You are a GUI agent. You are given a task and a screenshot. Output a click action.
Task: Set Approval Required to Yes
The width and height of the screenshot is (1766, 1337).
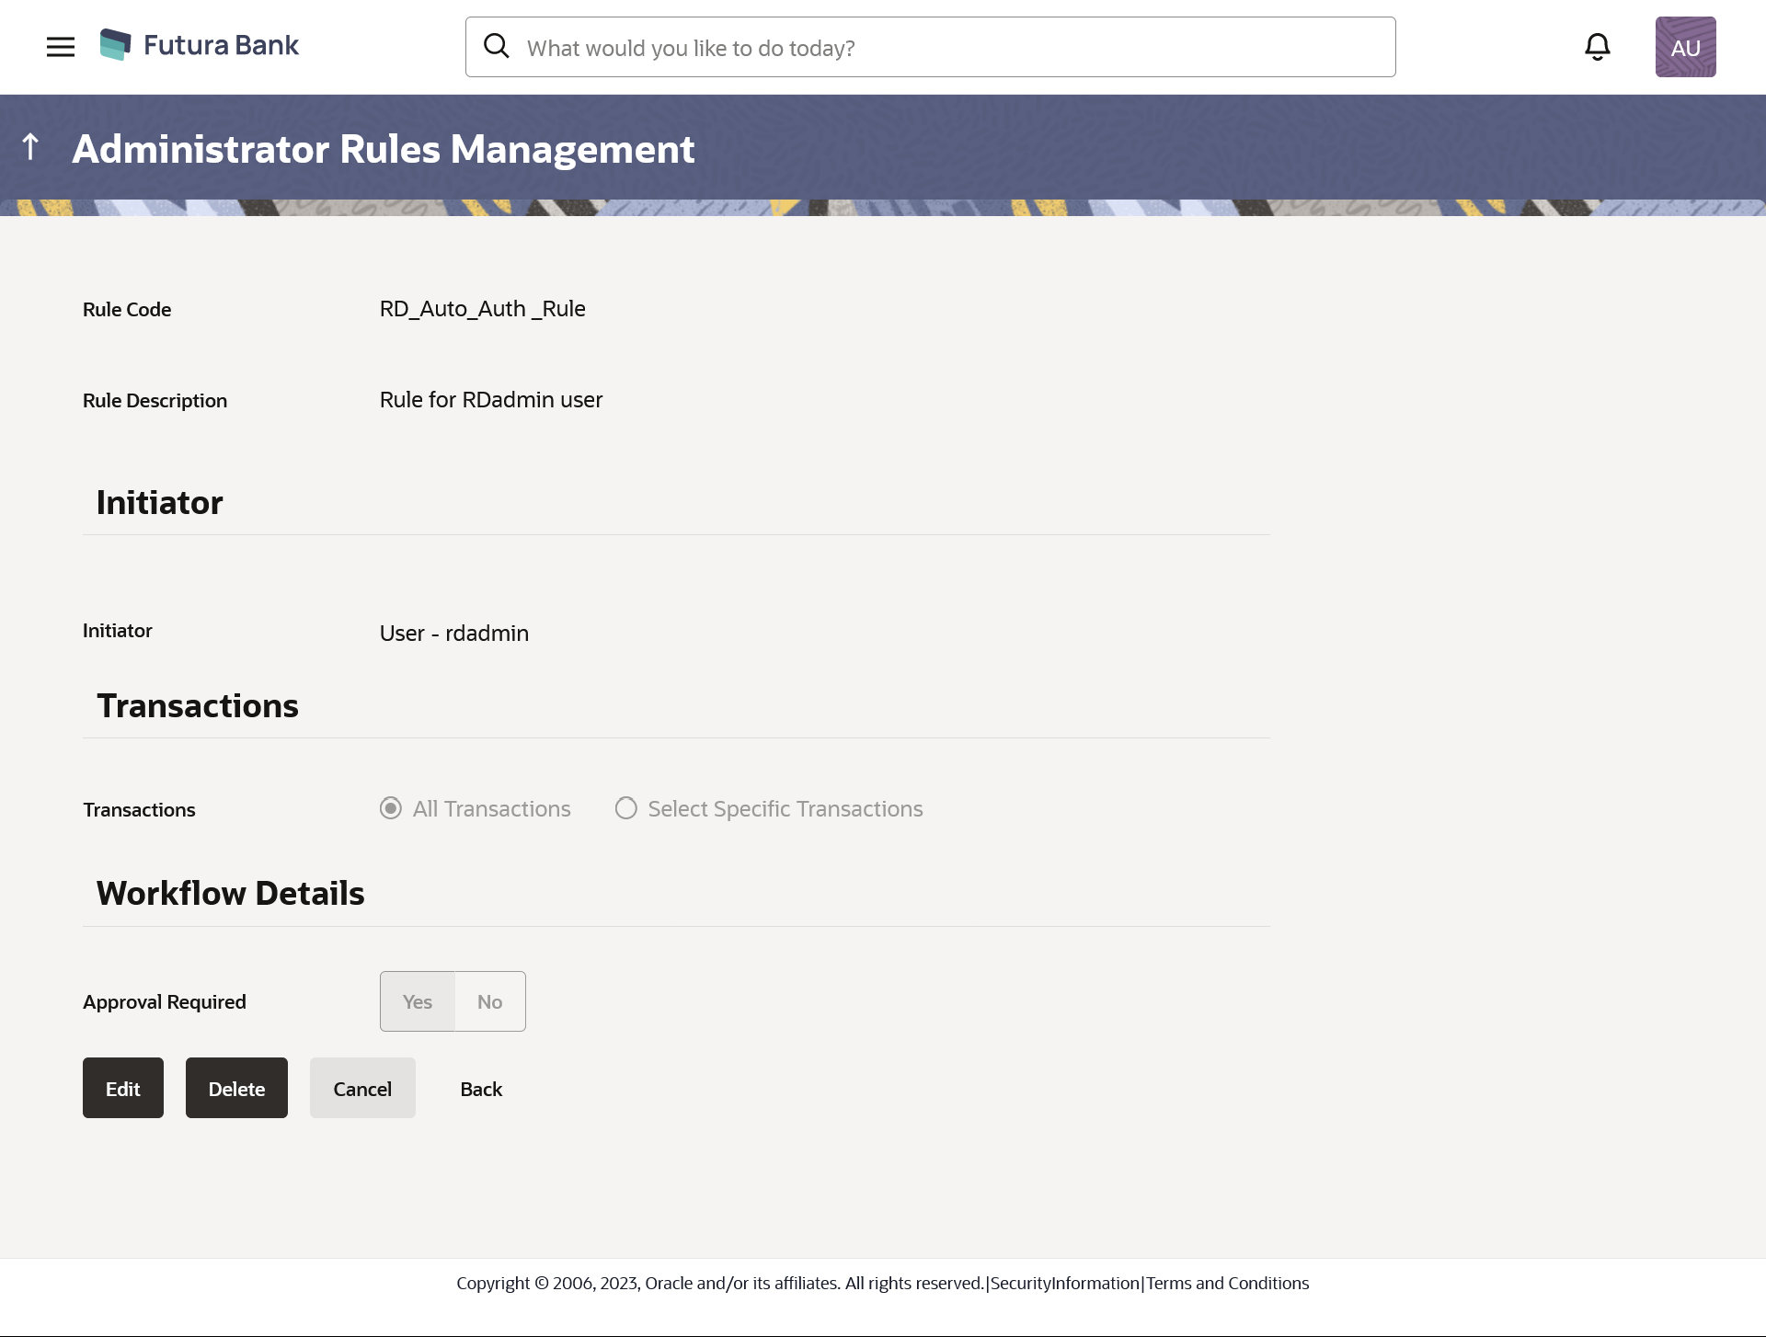point(418,1001)
